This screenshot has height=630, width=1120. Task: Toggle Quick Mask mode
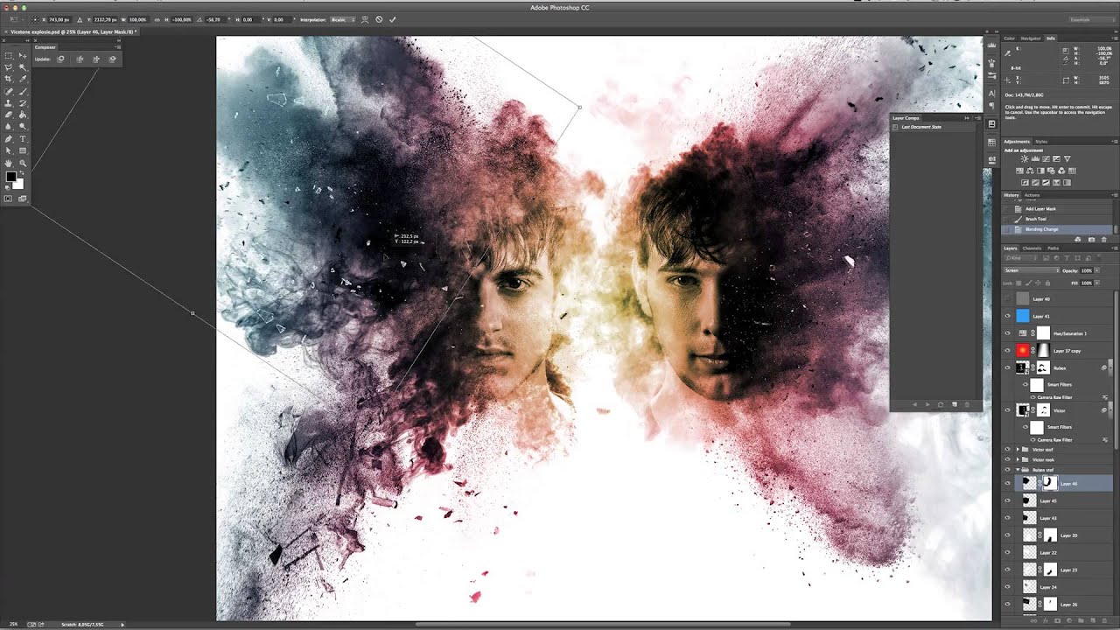tap(9, 199)
